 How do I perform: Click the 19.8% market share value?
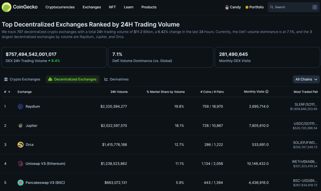pyautogui.click(x=179, y=106)
